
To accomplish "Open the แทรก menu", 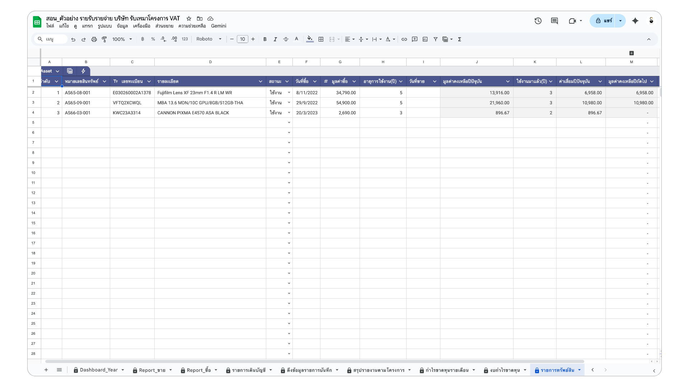I will [87, 26].
